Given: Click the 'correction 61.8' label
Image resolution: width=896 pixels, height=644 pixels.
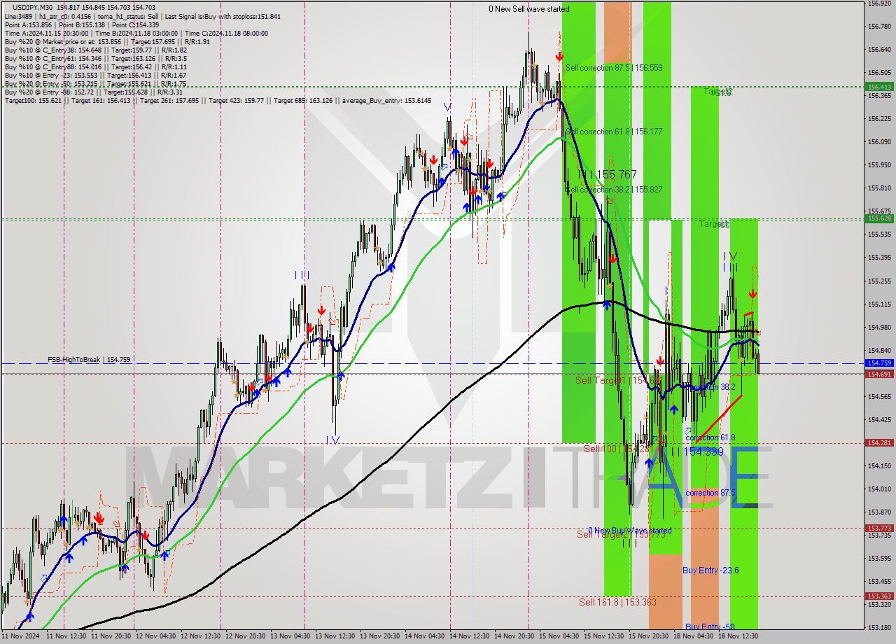Looking at the screenshot, I should (710, 437).
